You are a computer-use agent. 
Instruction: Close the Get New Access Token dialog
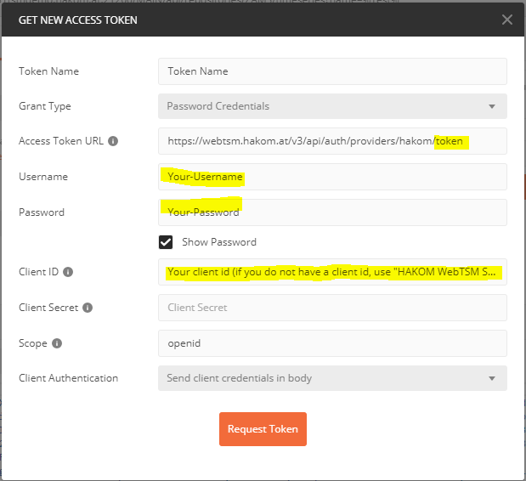coord(507,20)
